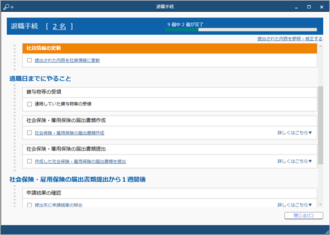This screenshot has width=330, height=235.
Task: Select the 社員情報の更新 orange header
Action: pos(169,48)
